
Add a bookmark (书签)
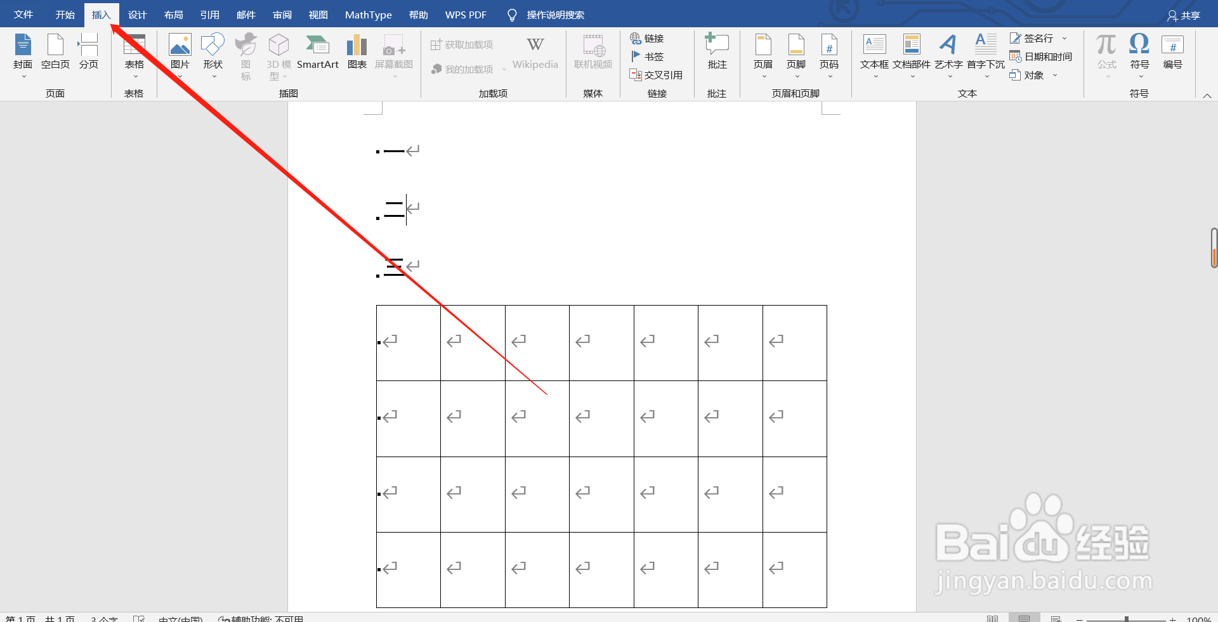pyautogui.click(x=647, y=56)
